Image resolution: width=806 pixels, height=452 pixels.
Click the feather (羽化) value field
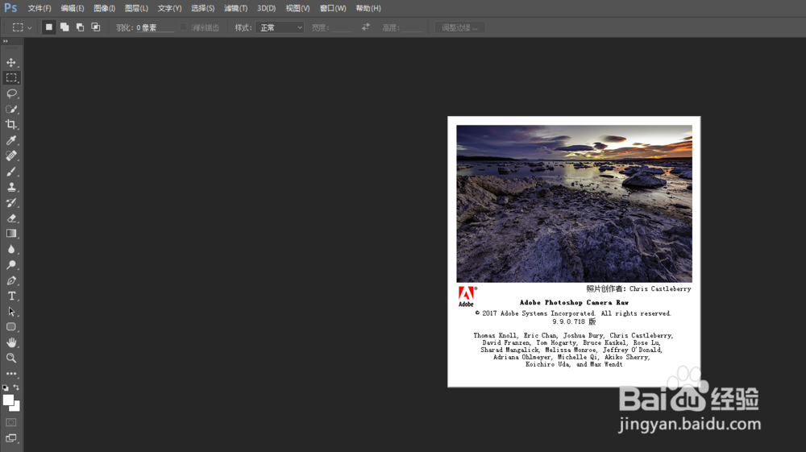tap(155, 27)
